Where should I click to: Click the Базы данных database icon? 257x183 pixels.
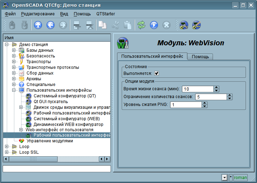[21, 50]
